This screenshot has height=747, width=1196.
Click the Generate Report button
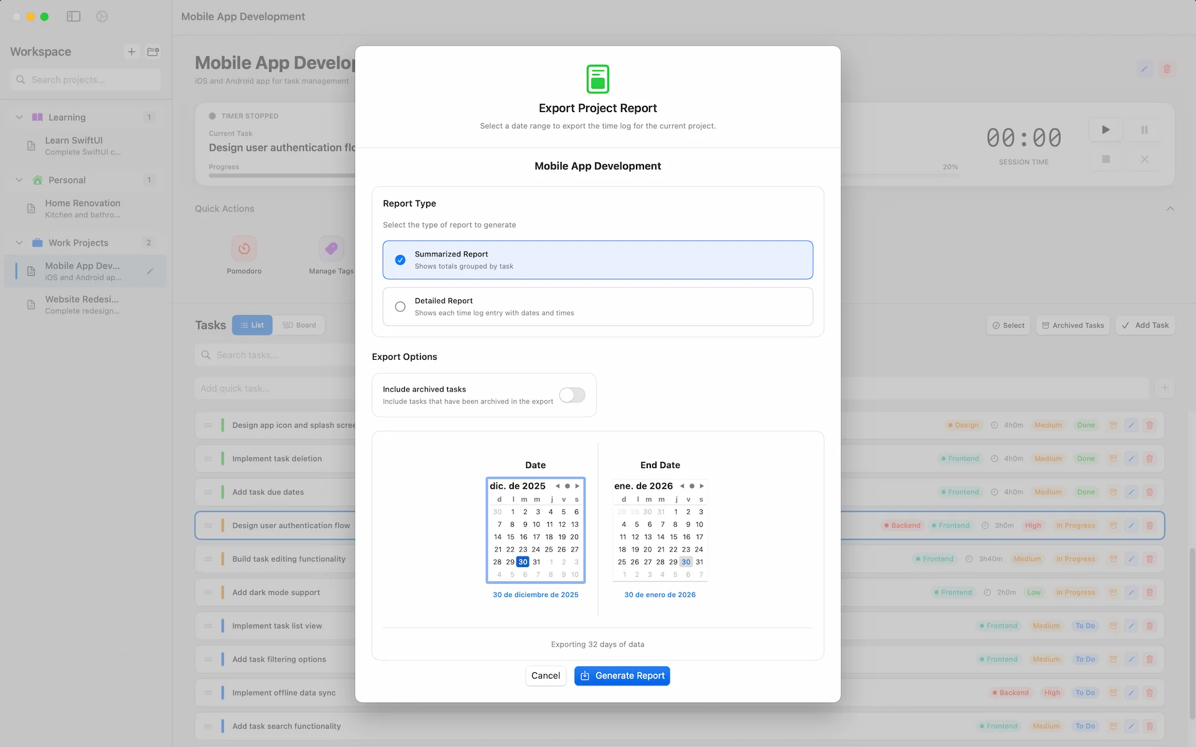point(622,675)
